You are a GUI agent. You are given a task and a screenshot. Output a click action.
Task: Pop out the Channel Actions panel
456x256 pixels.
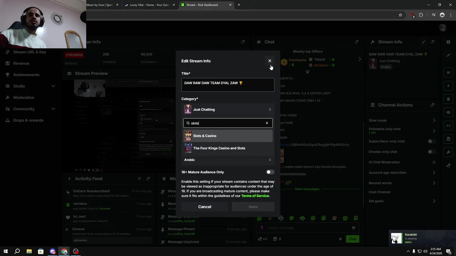(432, 105)
